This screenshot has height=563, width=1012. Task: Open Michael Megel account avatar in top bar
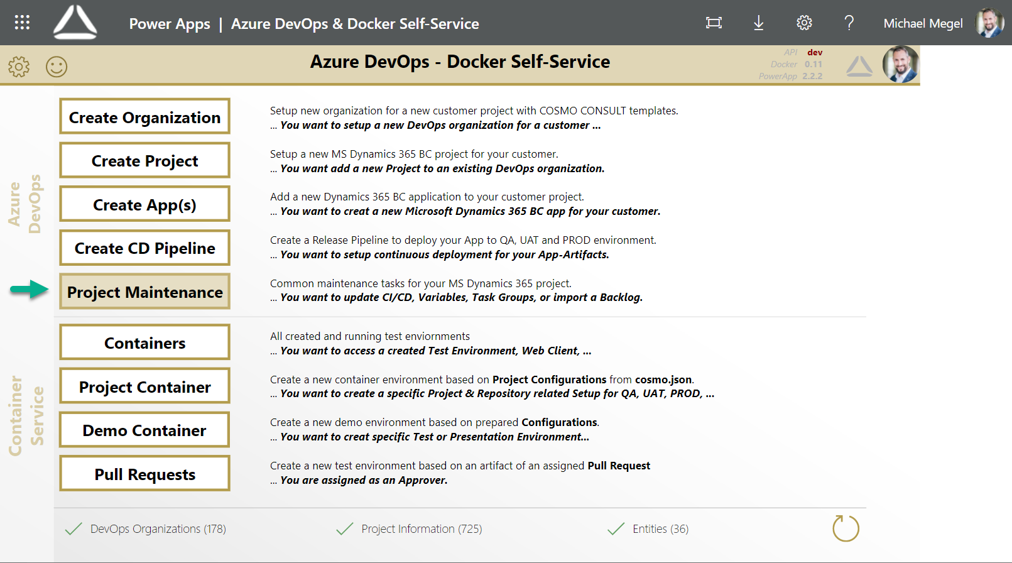[989, 23]
